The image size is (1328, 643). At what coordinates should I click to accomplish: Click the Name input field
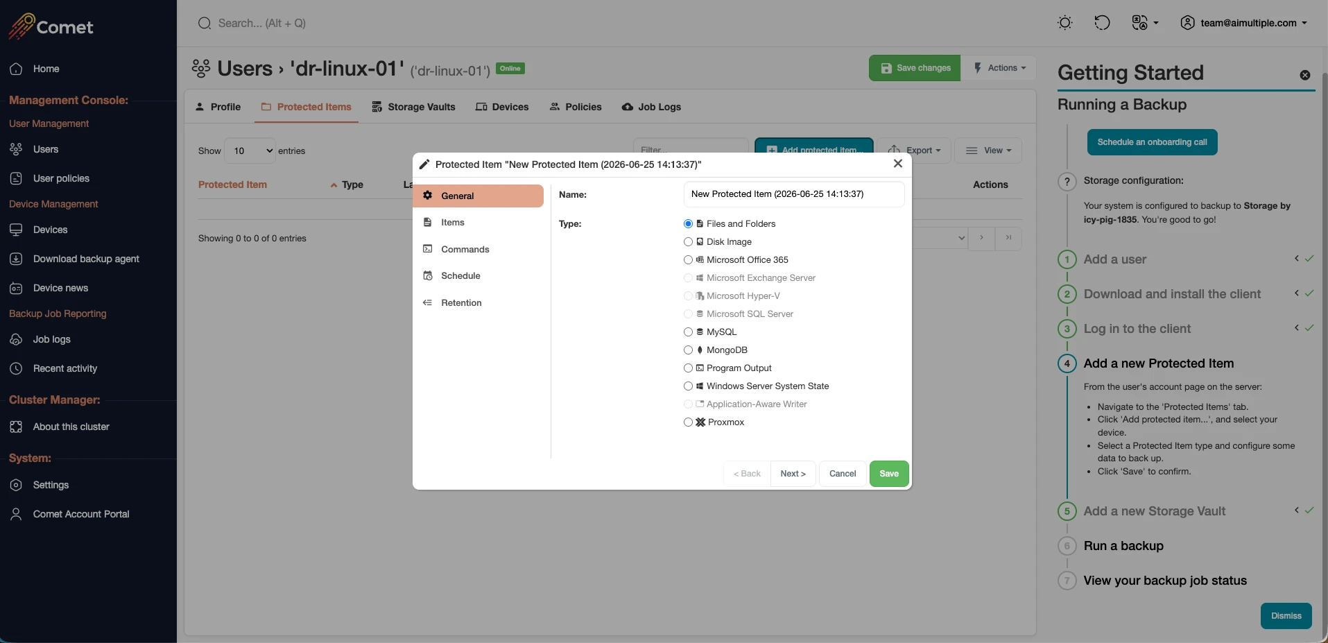pyautogui.click(x=794, y=194)
